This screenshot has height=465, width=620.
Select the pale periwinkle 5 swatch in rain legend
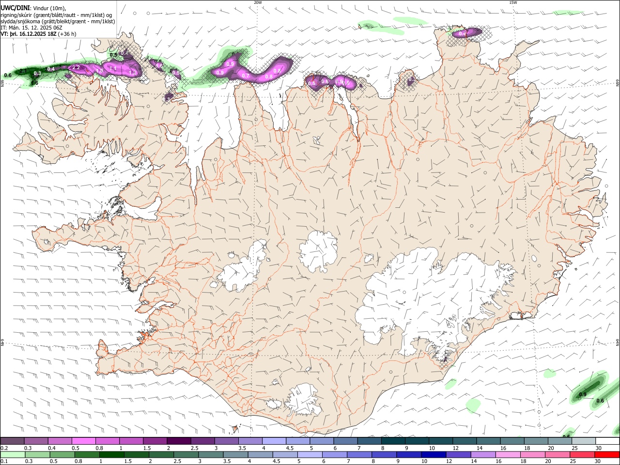click(310, 455)
